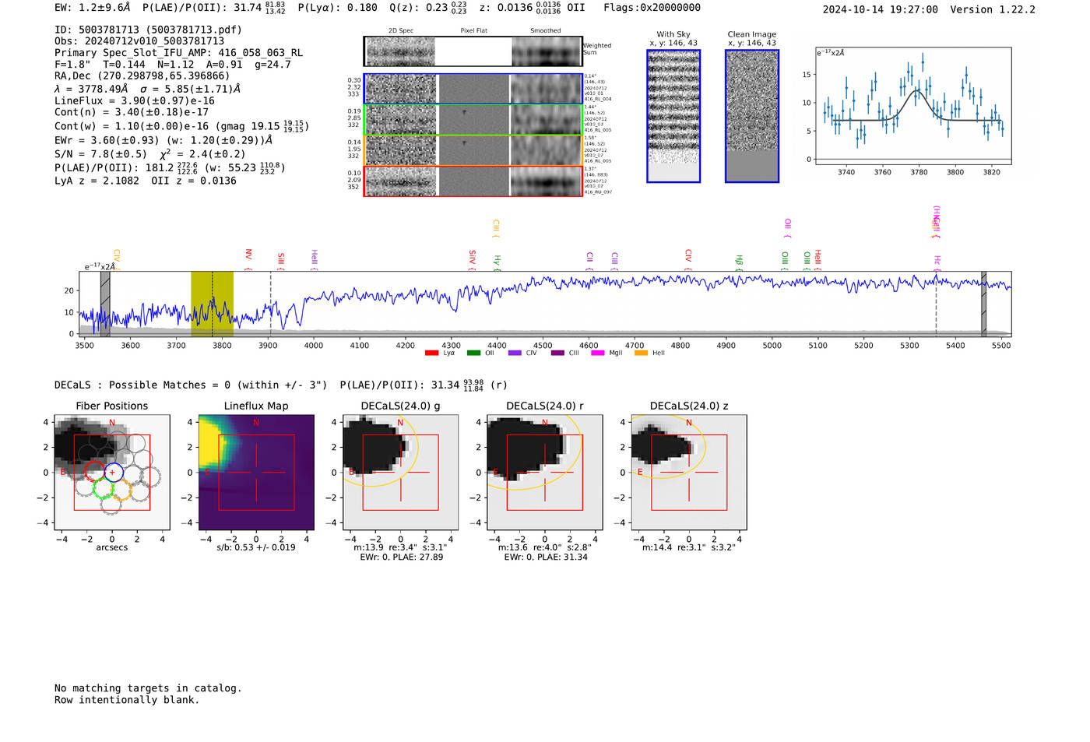Viewport: 1090px width, 742px height.
Task: Click the RA,Dec coordinates line
Action: [x=142, y=76]
